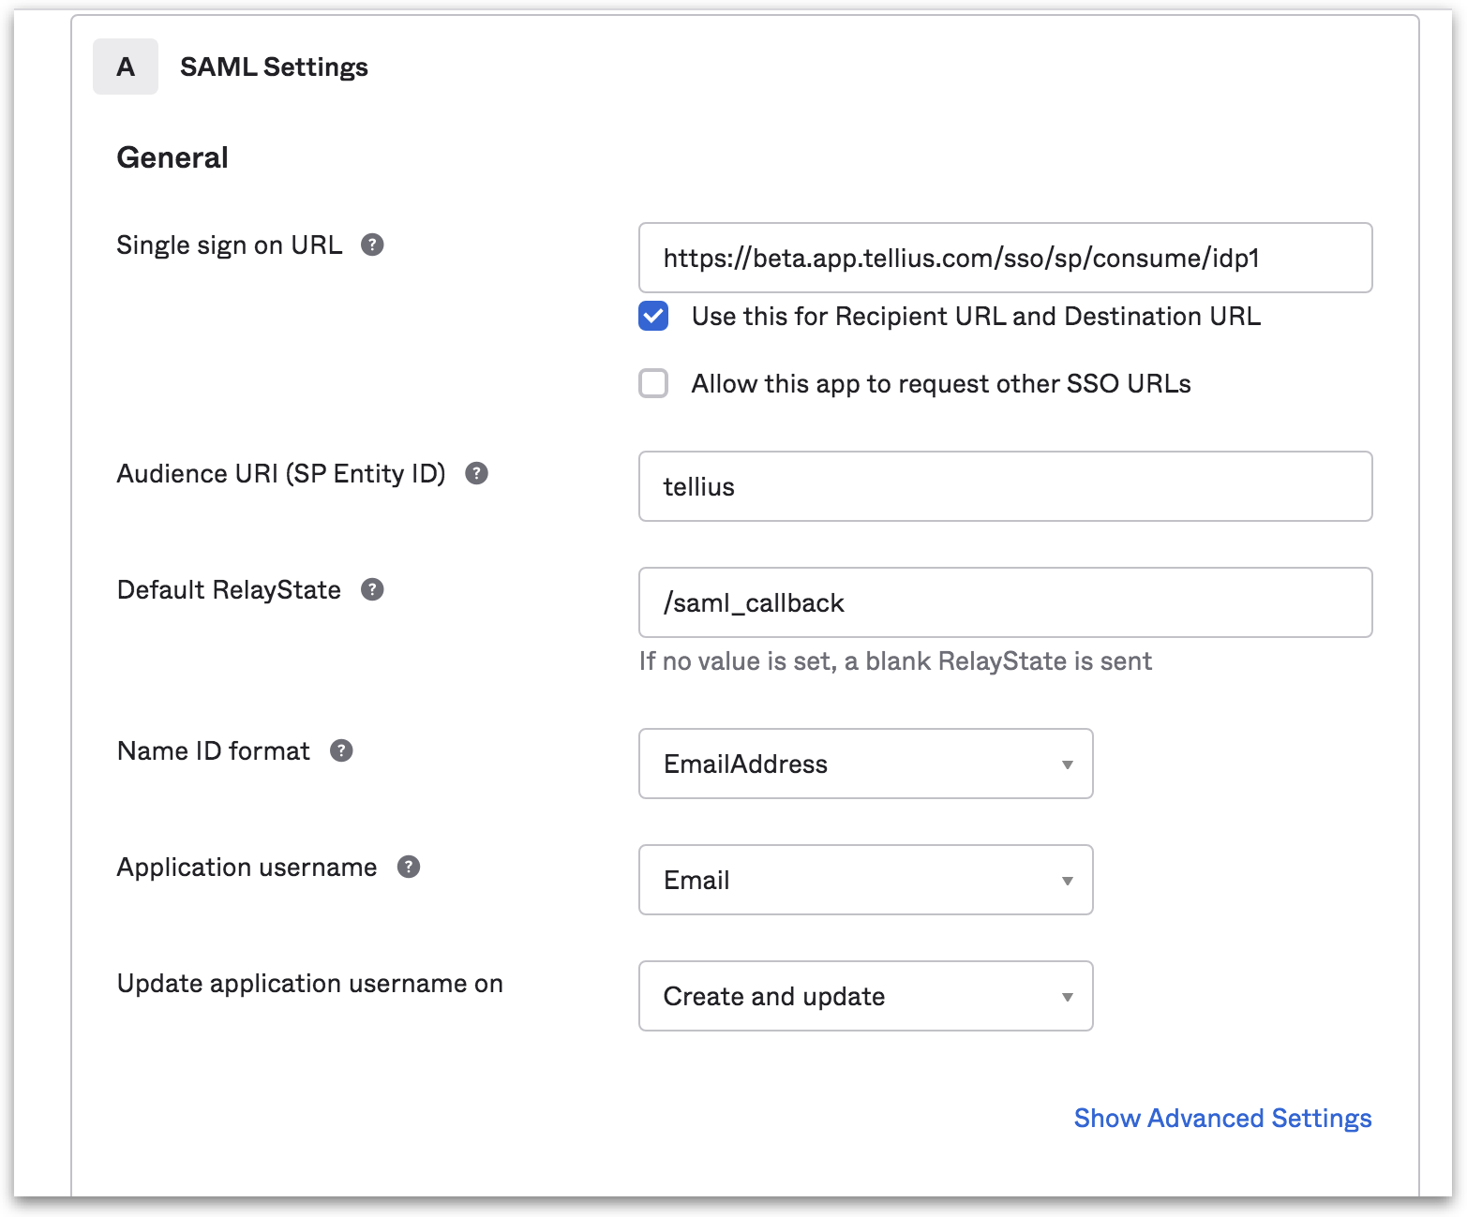
Task: Click the Single sign on URL label text
Action: (230, 245)
